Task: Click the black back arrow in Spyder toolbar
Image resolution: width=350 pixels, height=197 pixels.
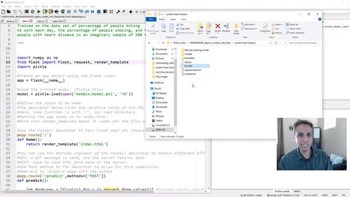Action: [x=131, y=11]
